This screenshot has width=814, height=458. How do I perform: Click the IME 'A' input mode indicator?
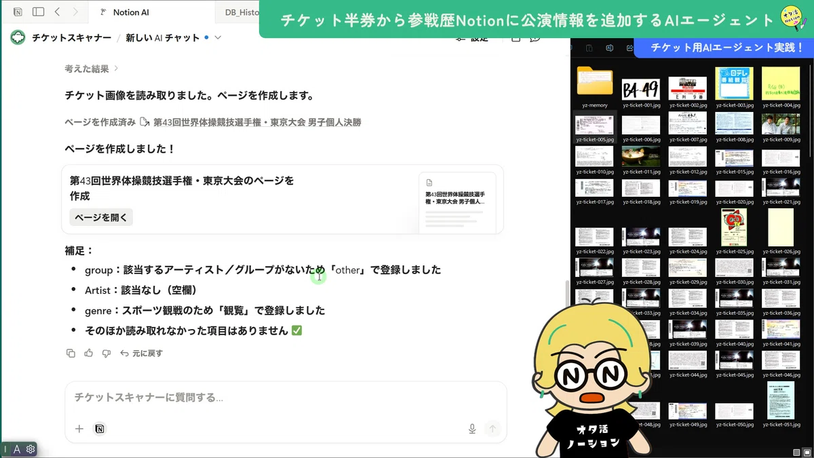point(17,449)
